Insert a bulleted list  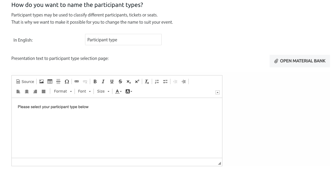coord(165,81)
